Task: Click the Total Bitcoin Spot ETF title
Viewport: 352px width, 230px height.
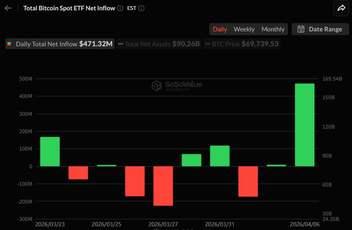Action: pyautogui.click(x=69, y=8)
